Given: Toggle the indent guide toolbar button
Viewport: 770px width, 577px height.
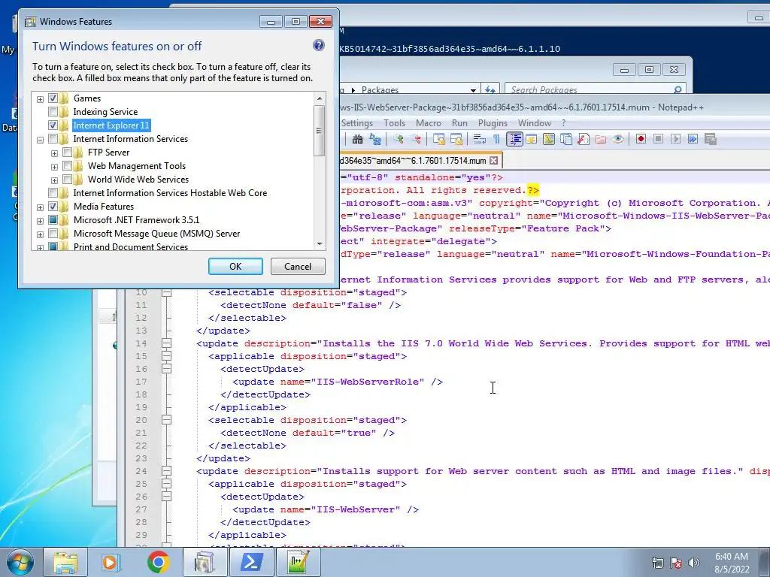Looking at the screenshot, I should (514, 139).
